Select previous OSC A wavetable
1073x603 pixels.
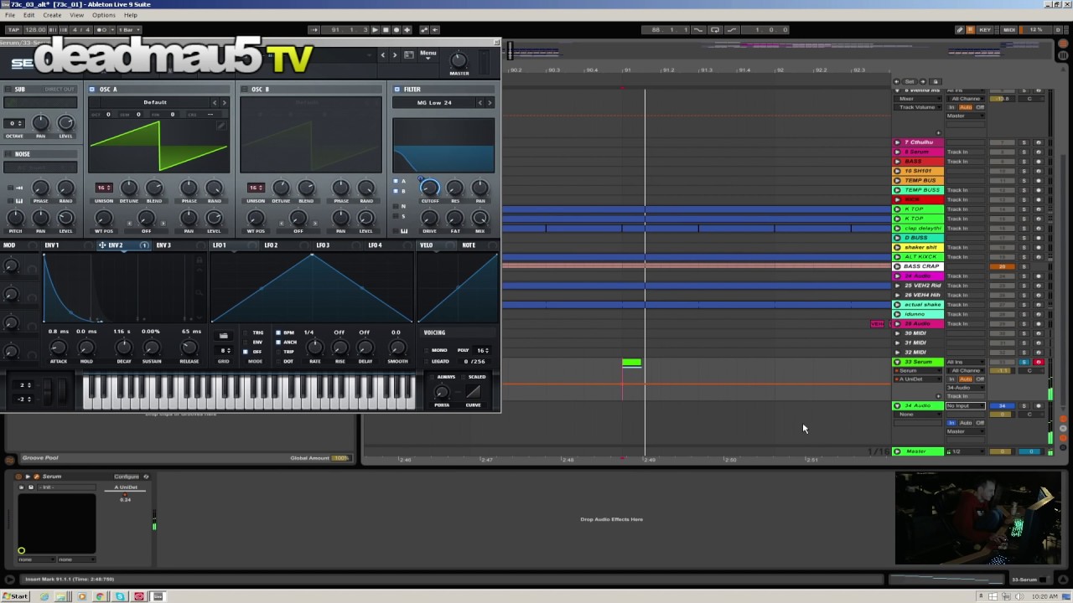(x=215, y=103)
